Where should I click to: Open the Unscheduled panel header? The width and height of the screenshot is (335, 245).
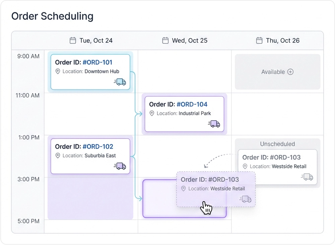pos(277,144)
